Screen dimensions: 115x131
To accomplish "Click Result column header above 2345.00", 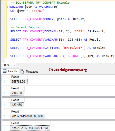I will point(17,88).
